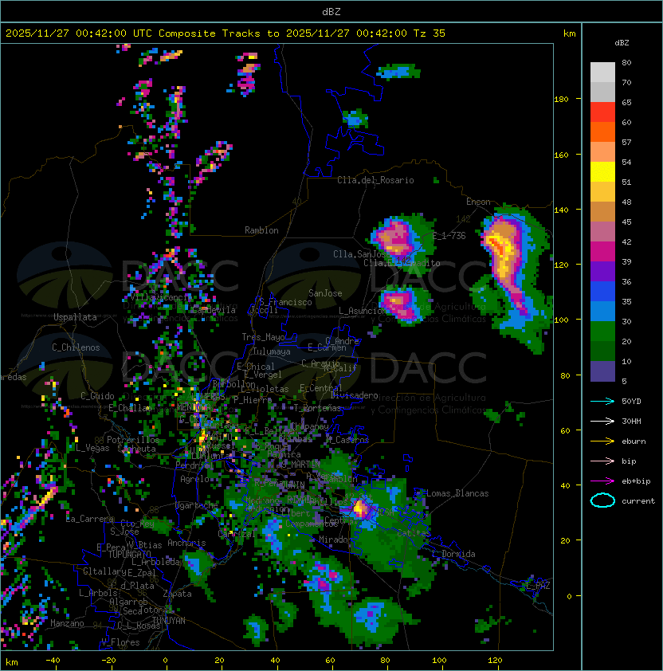This screenshot has width=663, height=671.
Task: Click the 'Manzano' place label
Action: click(67, 623)
